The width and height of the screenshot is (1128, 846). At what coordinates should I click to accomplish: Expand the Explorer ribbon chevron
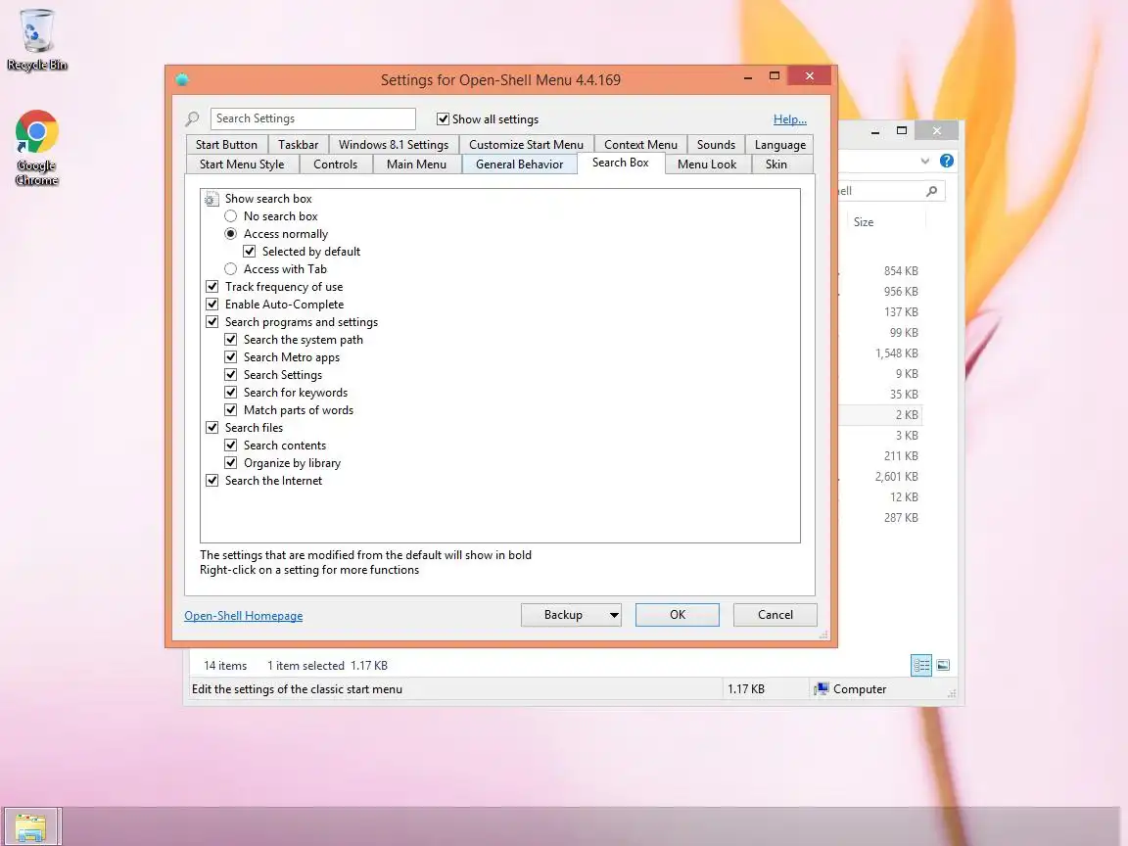click(925, 162)
